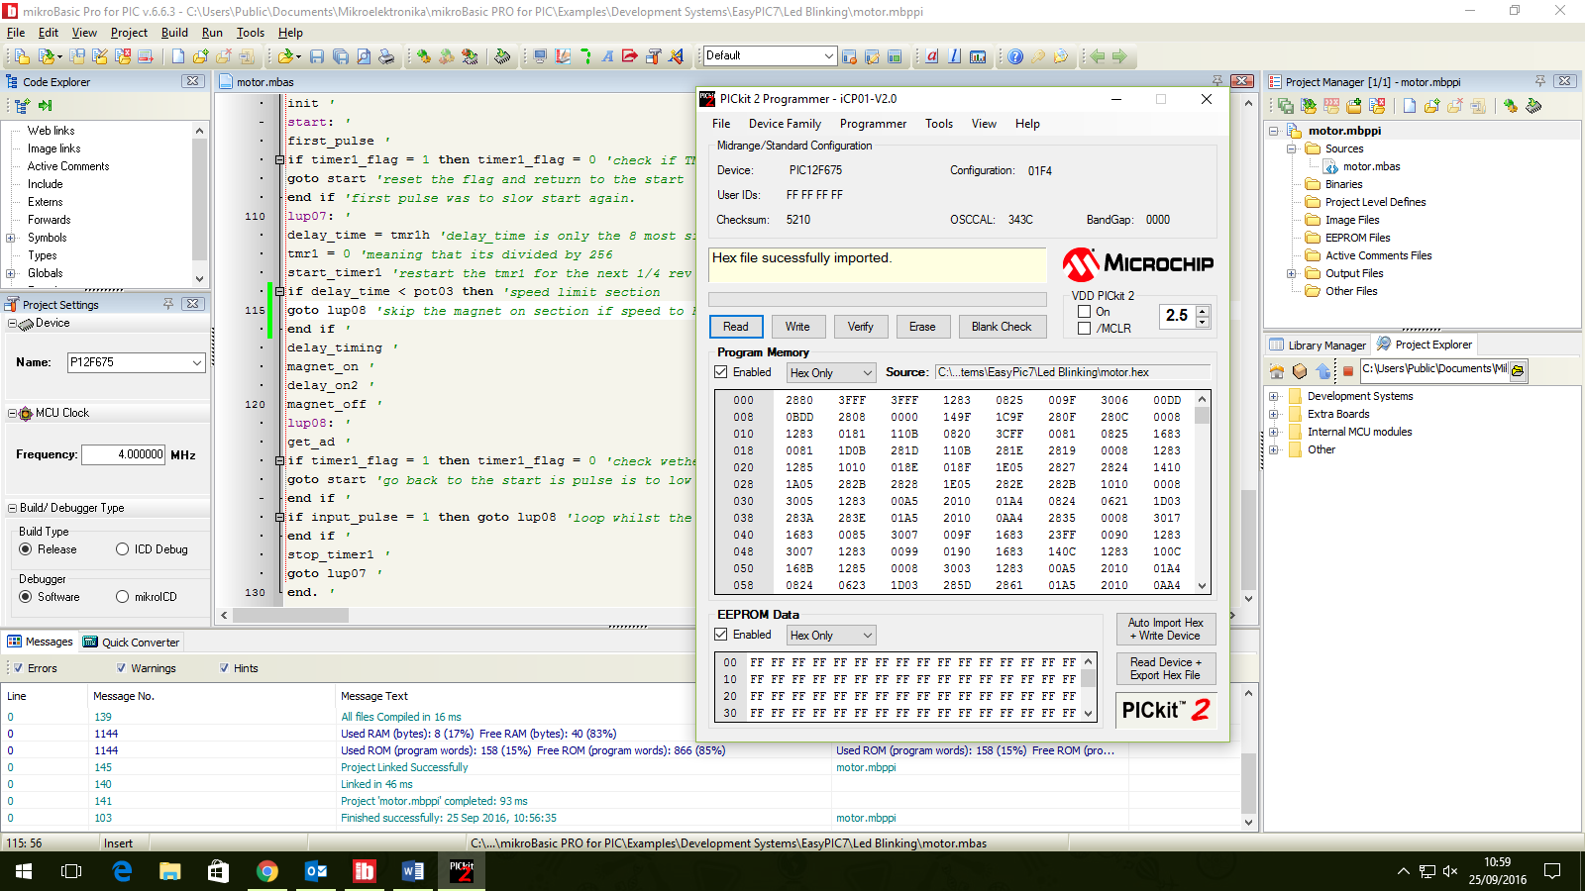The width and height of the screenshot is (1585, 891).
Task: Open Microsoft Word from the taskbar
Action: [413, 871]
